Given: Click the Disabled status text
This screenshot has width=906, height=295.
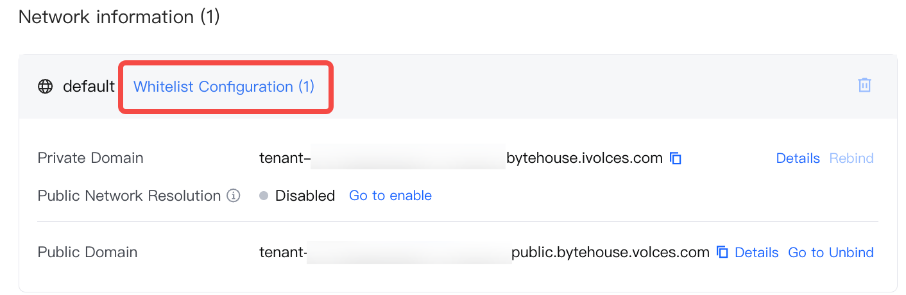Looking at the screenshot, I should click(305, 196).
